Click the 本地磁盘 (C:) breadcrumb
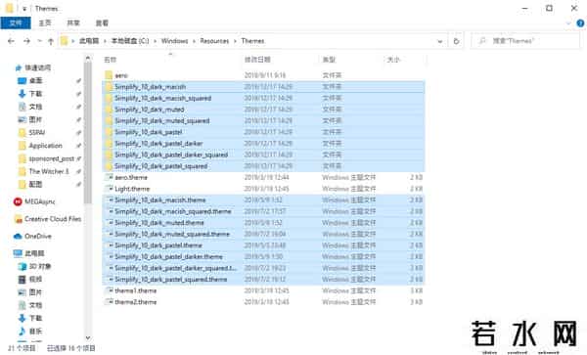 [130, 41]
